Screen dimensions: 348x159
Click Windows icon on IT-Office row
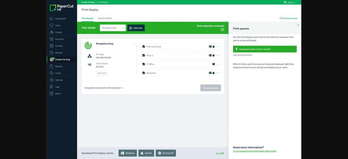pyautogui.click(x=213, y=64)
